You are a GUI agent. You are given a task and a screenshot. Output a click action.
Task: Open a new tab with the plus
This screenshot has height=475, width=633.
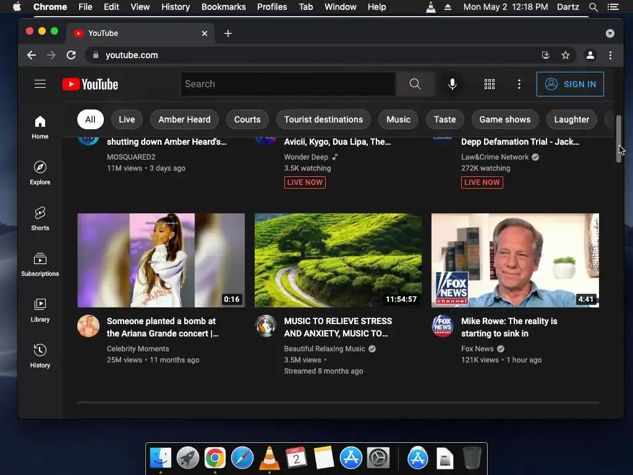click(x=228, y=33)
